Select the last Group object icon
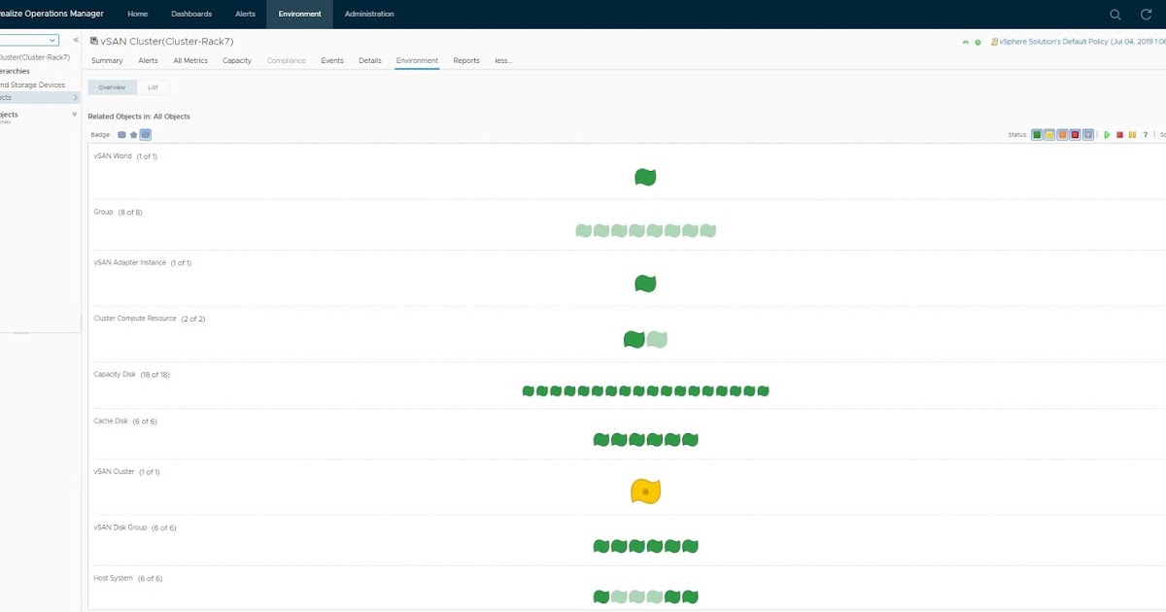Image resolution: width=1166 pixels, height=612 pixels. 707,230
